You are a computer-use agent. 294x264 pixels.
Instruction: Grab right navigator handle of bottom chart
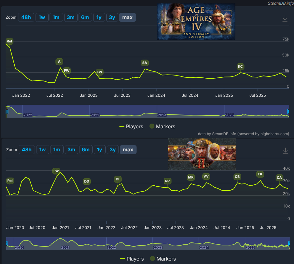point(289,243)
